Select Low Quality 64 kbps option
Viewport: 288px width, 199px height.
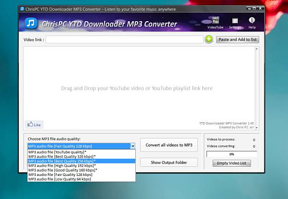point(82,179)
